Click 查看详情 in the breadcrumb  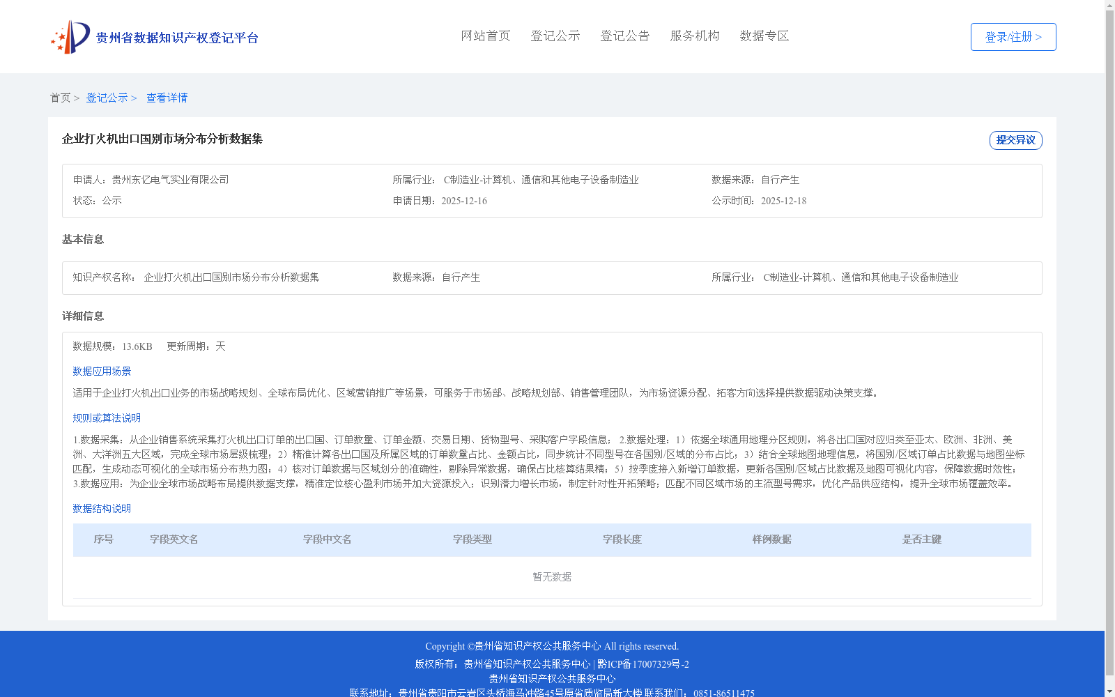pyautogui.click(x=167, y=98)
